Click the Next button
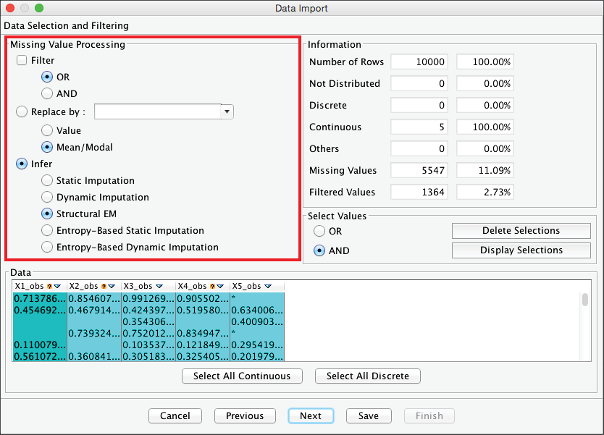The height and width of the screenshot is (435, 604). pos(310,416)
